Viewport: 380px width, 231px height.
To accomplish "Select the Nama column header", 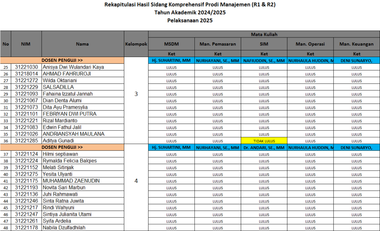I will 83,44.
